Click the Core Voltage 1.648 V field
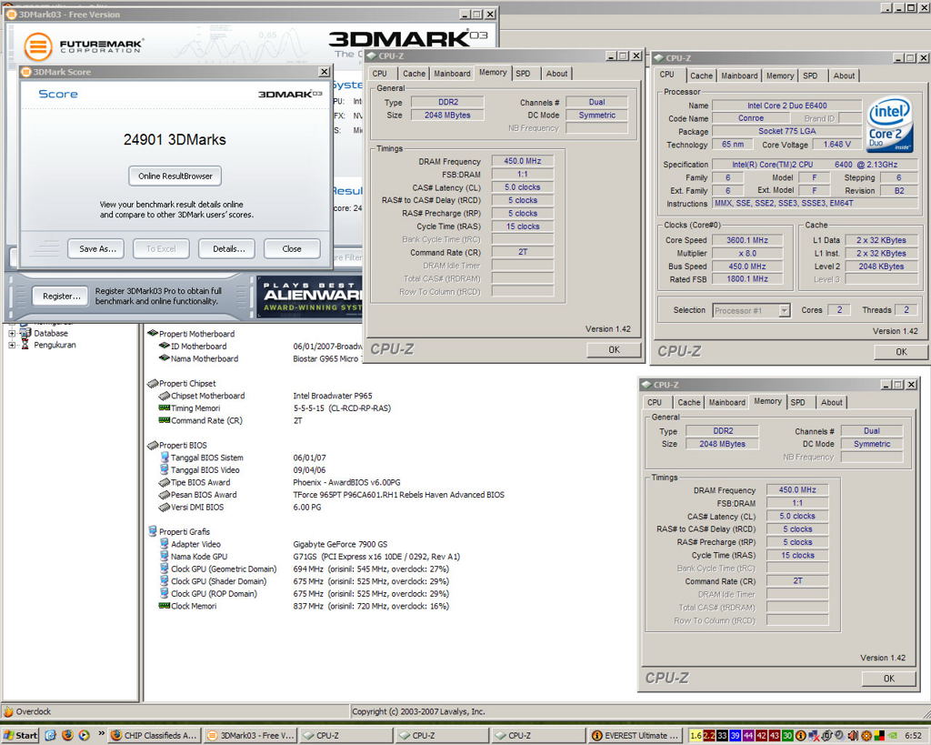The height and width of the screenshot is (745, 931). coord(836,145)
